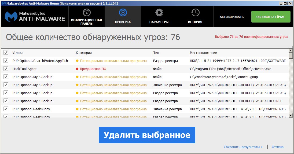The image size is (294, 154).
Task: Sort by the Категория column header
Action: point(84,53)
